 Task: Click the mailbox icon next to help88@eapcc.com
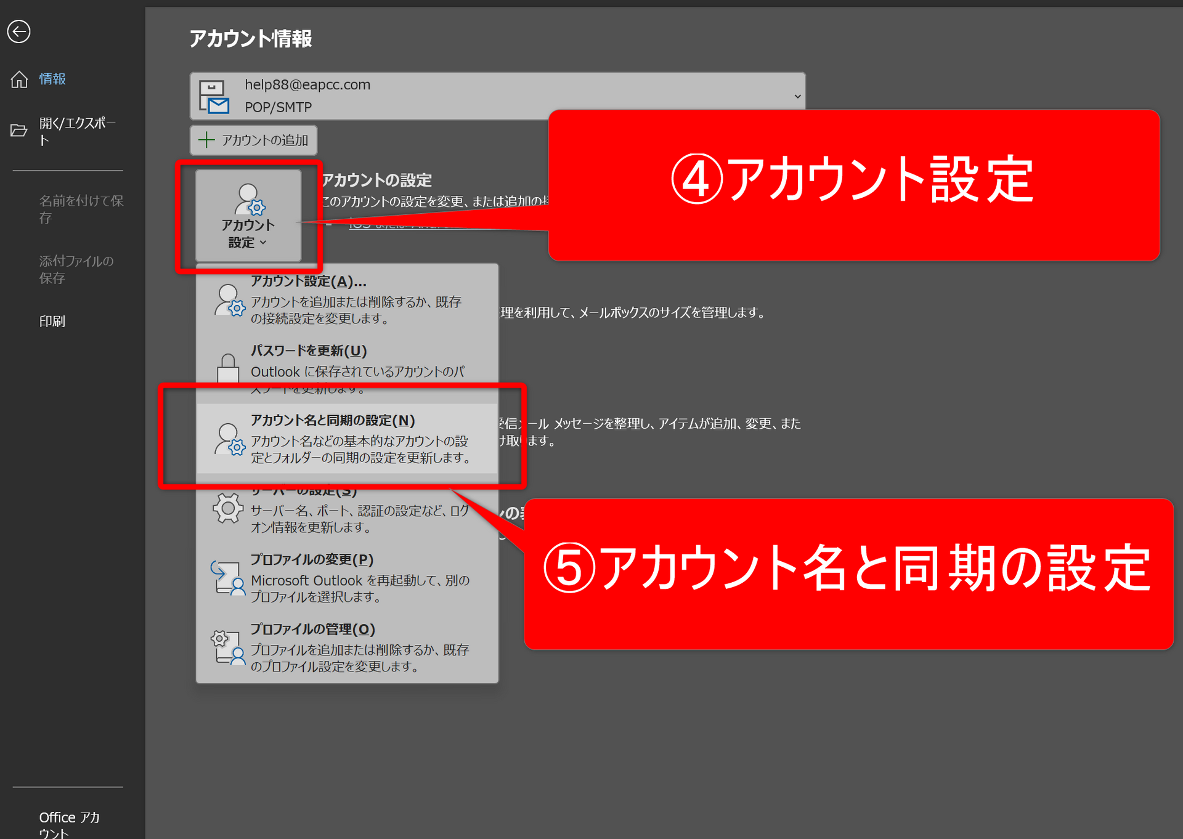click(214, 97)
